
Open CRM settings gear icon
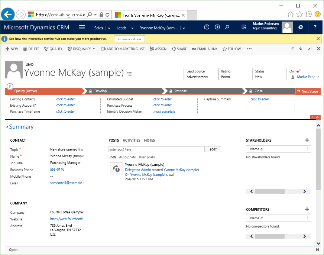click(301, 27)
